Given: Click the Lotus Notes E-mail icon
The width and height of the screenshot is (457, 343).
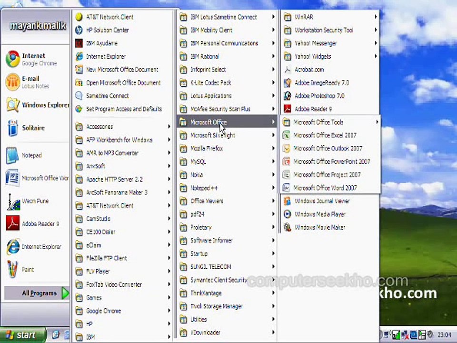Looking at the screenshot, I should (13, 82).
